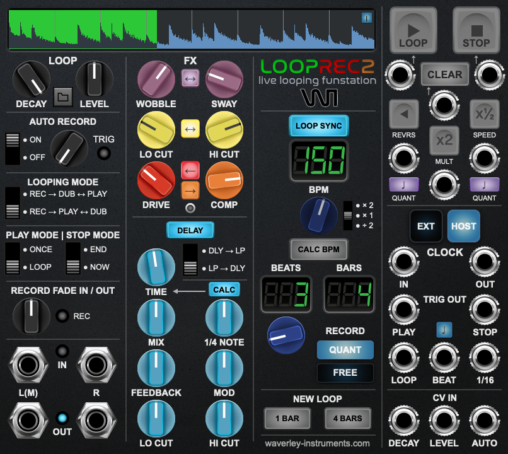Click the yellow Lo Cut/Hi Cut link button
Screen dimensions: 508x454
pyautogui.click(x=190, y=129)
